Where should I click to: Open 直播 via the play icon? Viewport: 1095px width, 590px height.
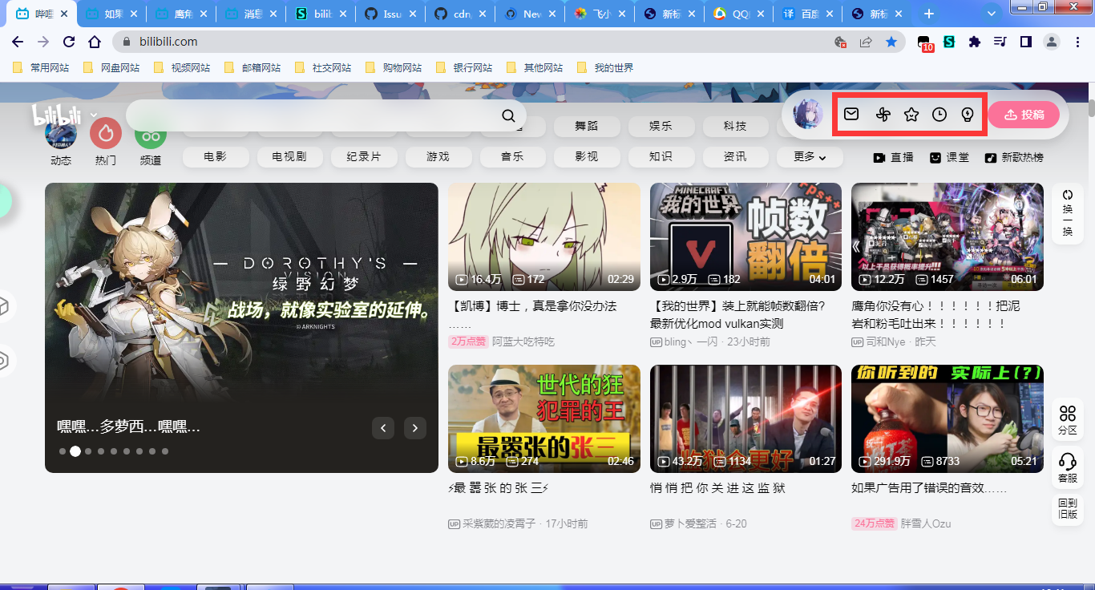pos(879,157)
